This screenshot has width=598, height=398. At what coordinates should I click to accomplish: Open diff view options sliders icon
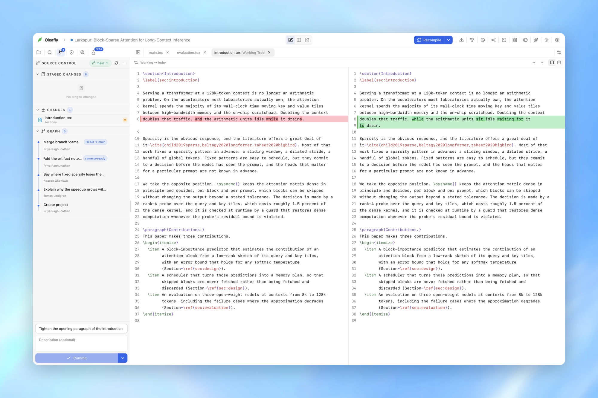(x=559, y=52)
